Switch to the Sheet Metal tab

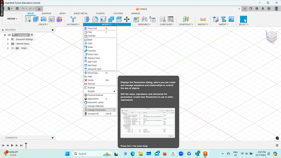coord(81,13)
